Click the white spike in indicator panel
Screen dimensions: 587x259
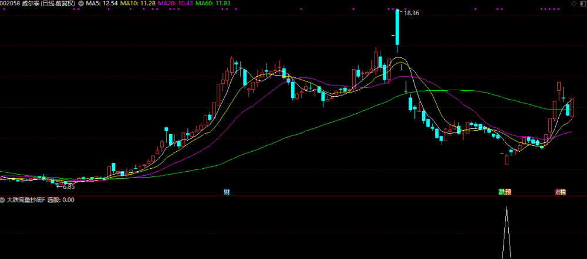tap(507, 233)
